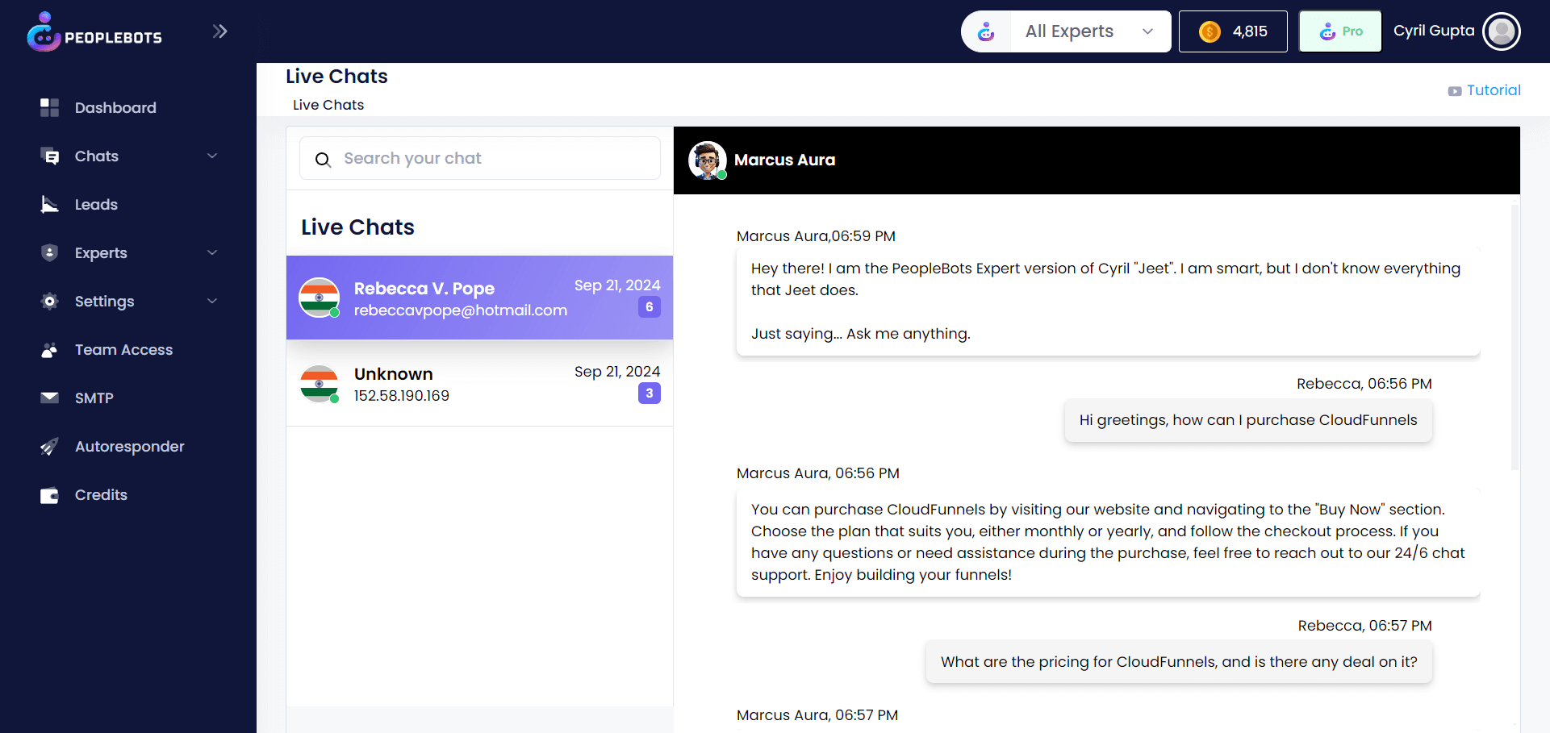Viewport: 1550px width, 733px height.
Task: Click the PeopleBots logo icon
Action: point(44,32)
